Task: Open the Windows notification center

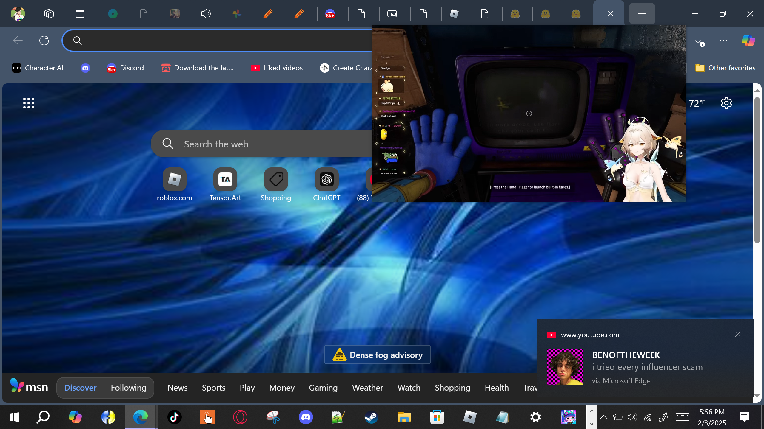Action: [x=744, y=417]
